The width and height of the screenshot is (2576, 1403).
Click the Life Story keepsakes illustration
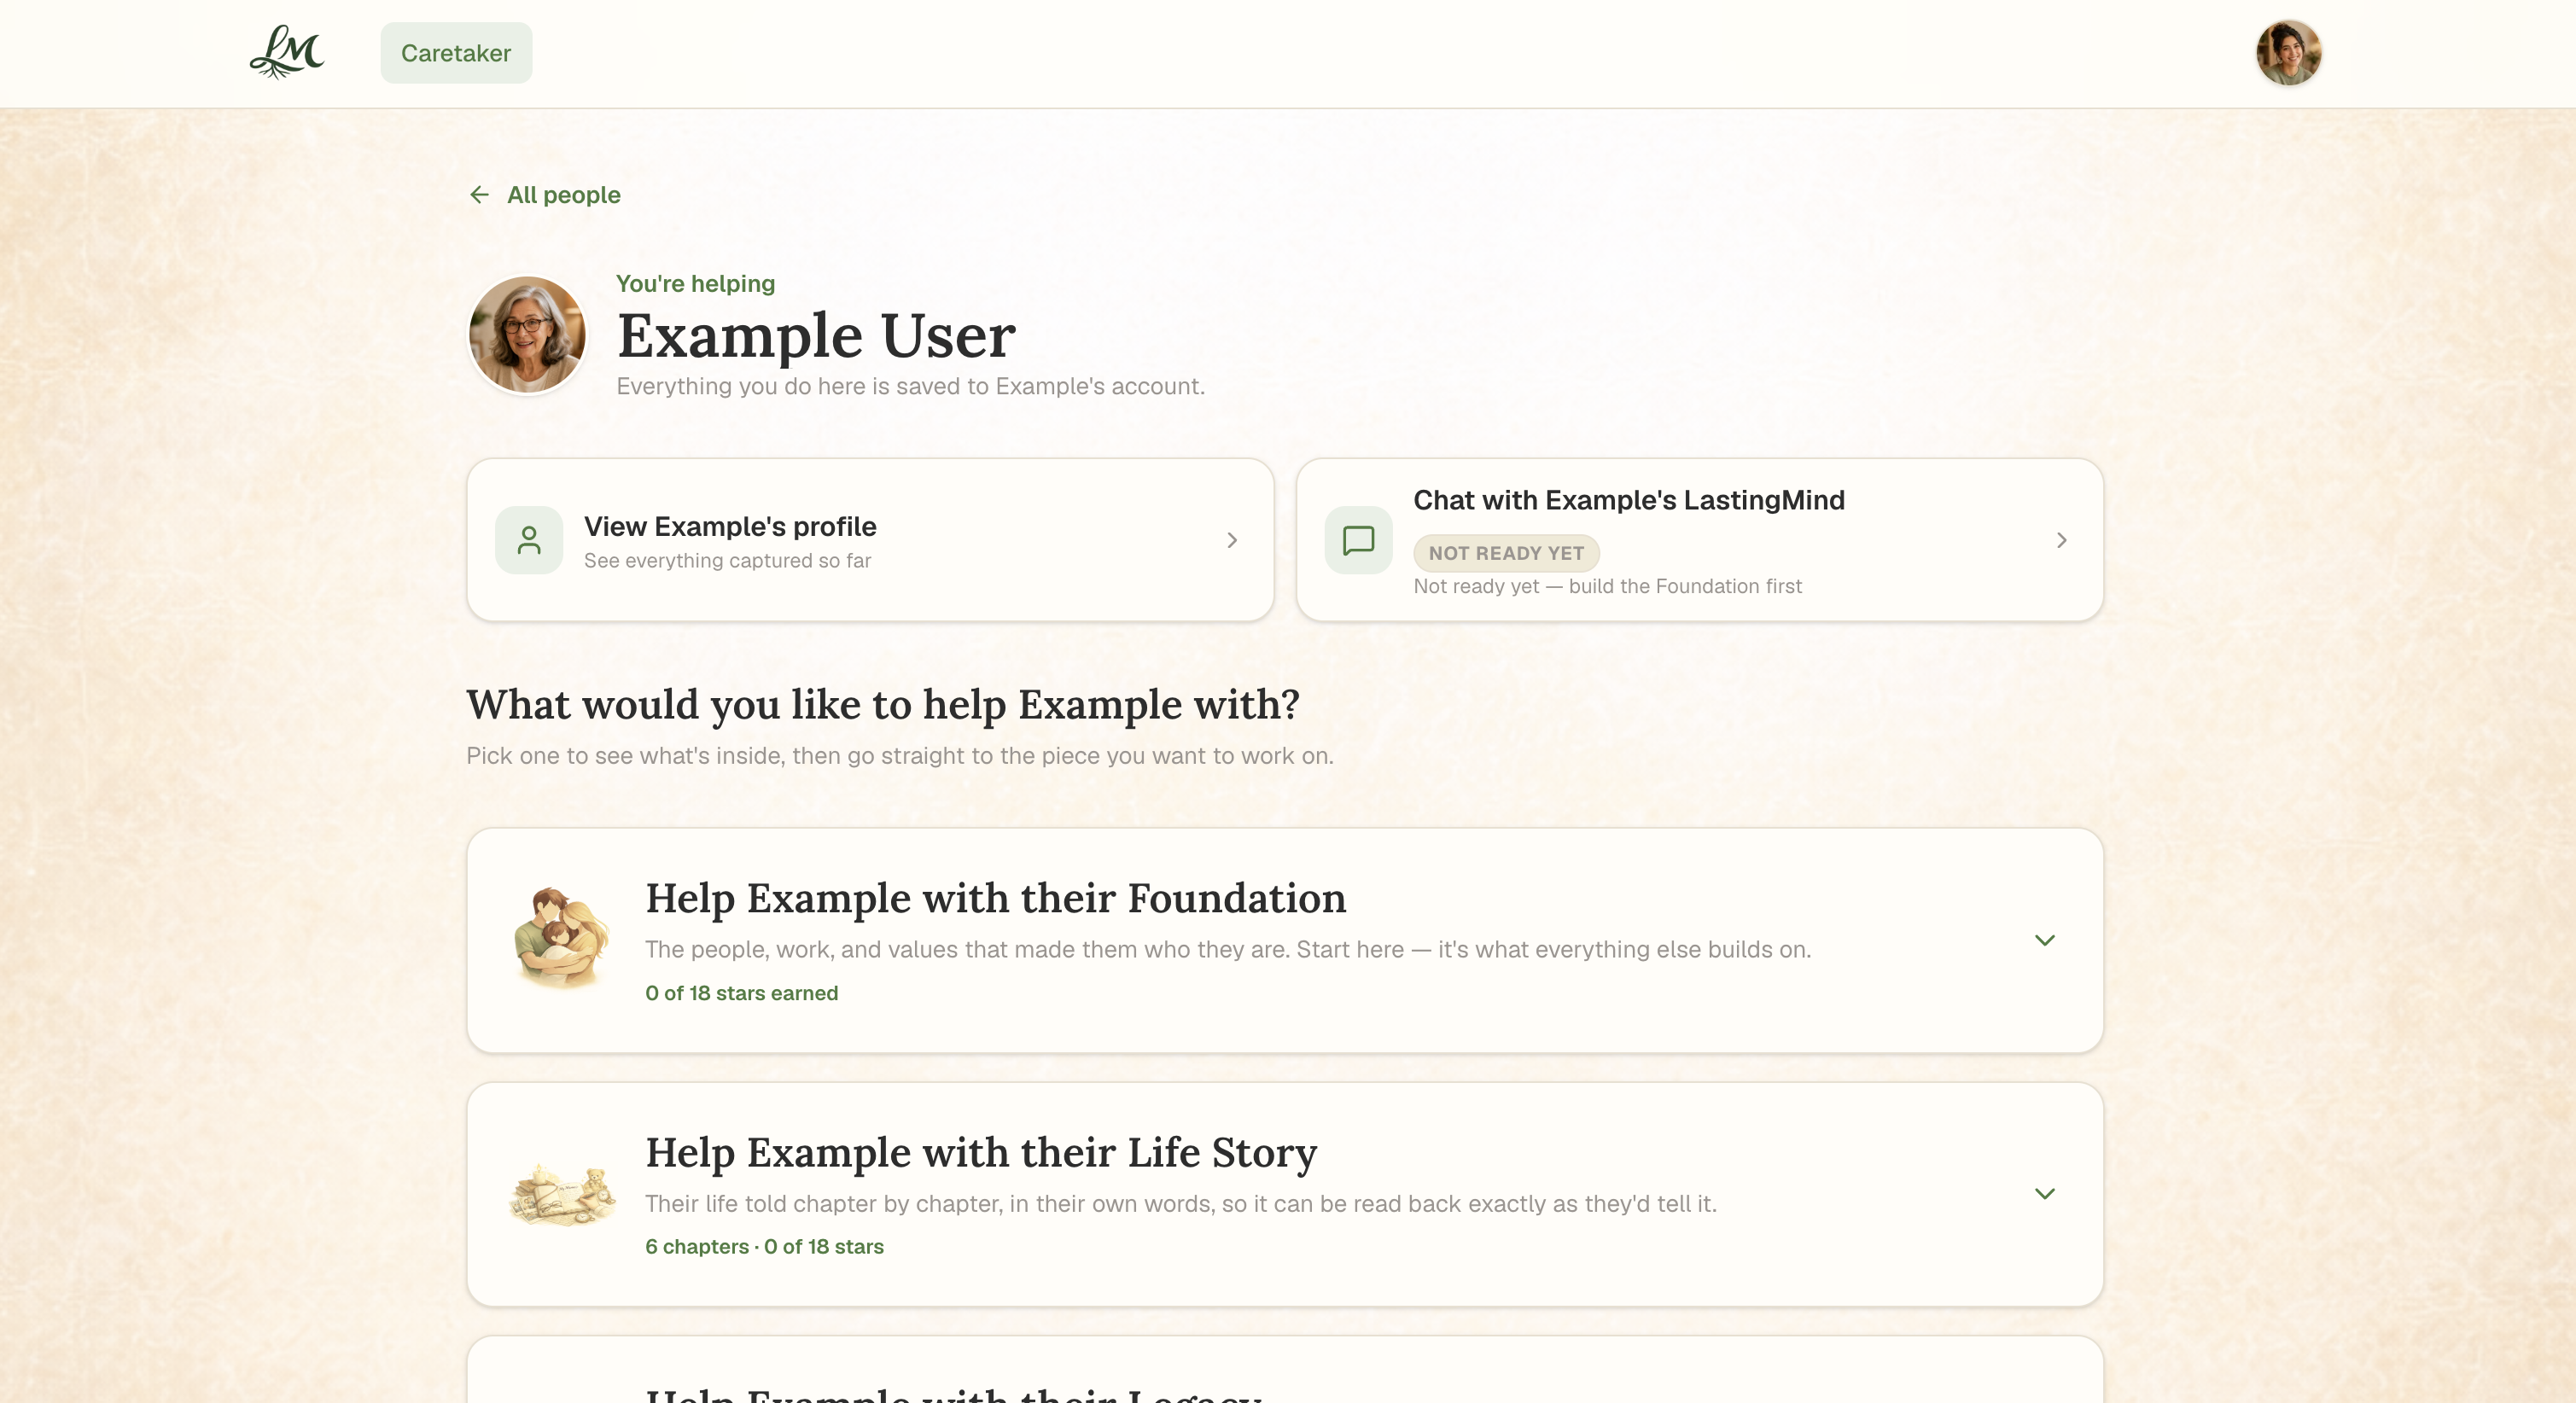tap(561, 1194)
